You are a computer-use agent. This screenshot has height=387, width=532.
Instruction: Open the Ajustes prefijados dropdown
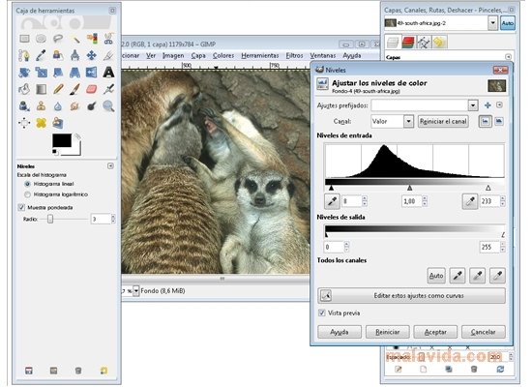(x=473, y=105)
